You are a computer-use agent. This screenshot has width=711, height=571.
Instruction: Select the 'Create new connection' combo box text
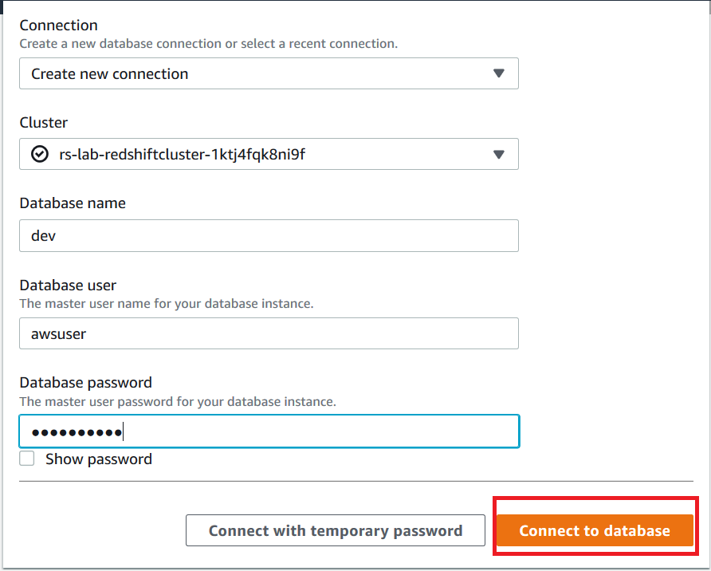(x=110, y=73)
